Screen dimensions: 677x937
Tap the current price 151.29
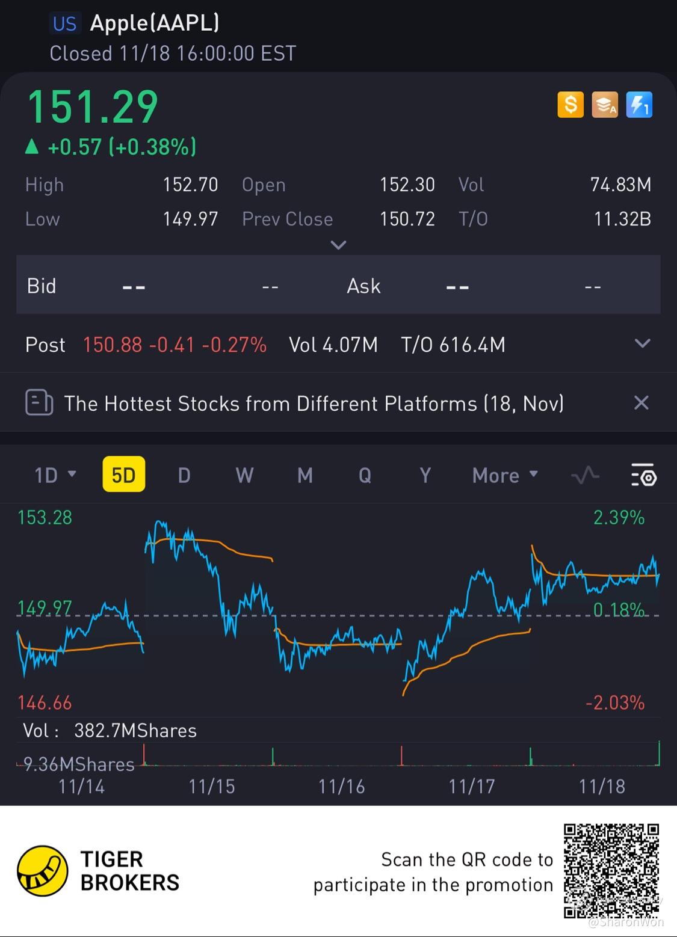pos(92,106)
